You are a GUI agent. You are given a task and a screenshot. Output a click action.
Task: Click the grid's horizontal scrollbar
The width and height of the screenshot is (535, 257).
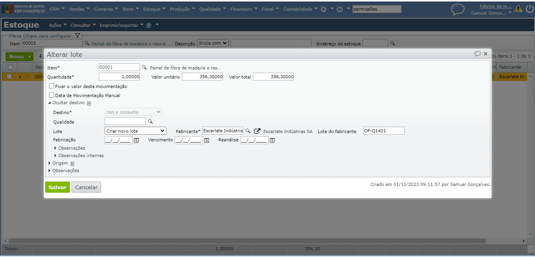[x=247, y=241]
